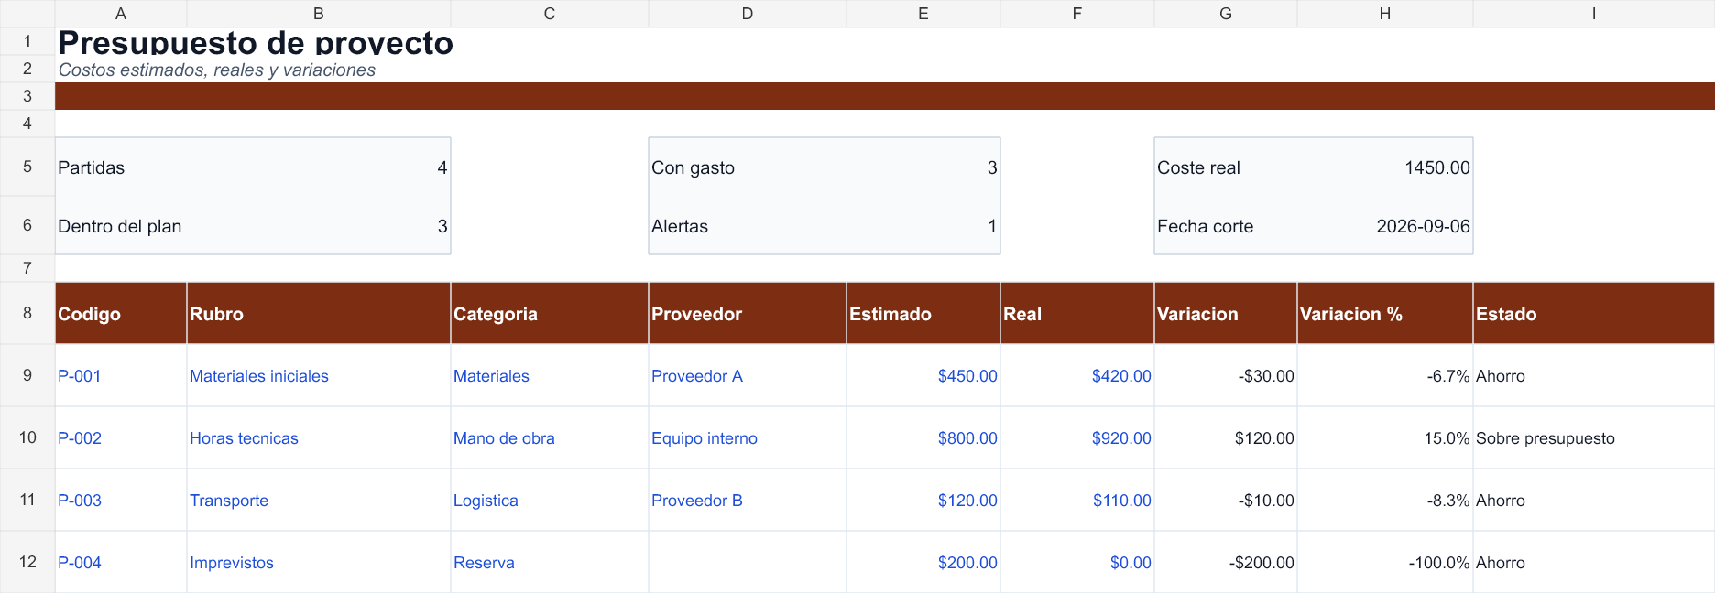Click the 'Rubro' table header
The image size is (1715, 593).
pos(319,314)
